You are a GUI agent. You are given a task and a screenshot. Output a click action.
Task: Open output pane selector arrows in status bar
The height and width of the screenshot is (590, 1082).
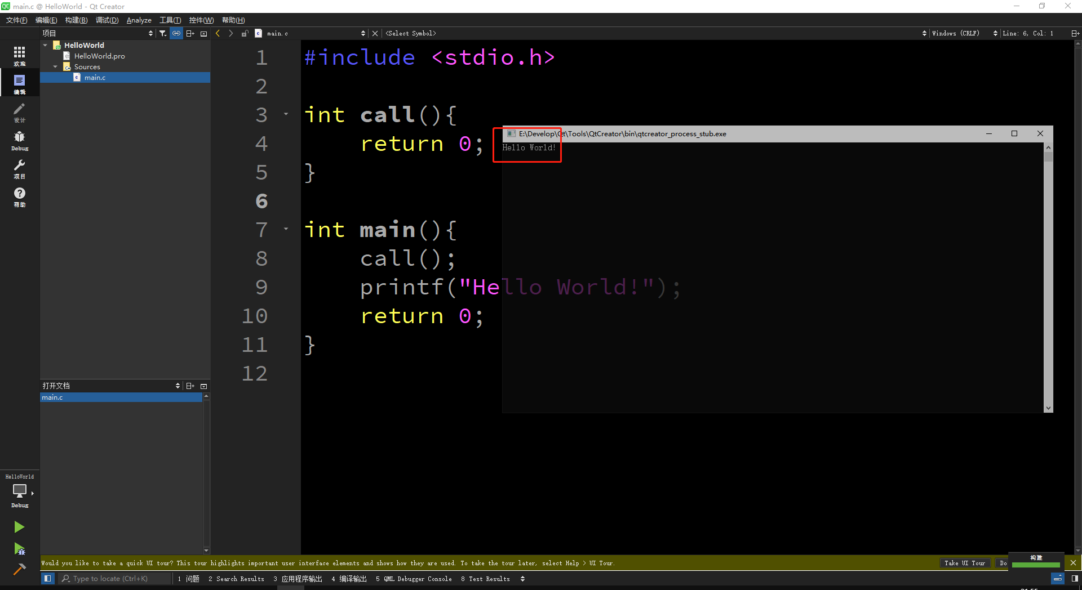(x=523, y=578)
